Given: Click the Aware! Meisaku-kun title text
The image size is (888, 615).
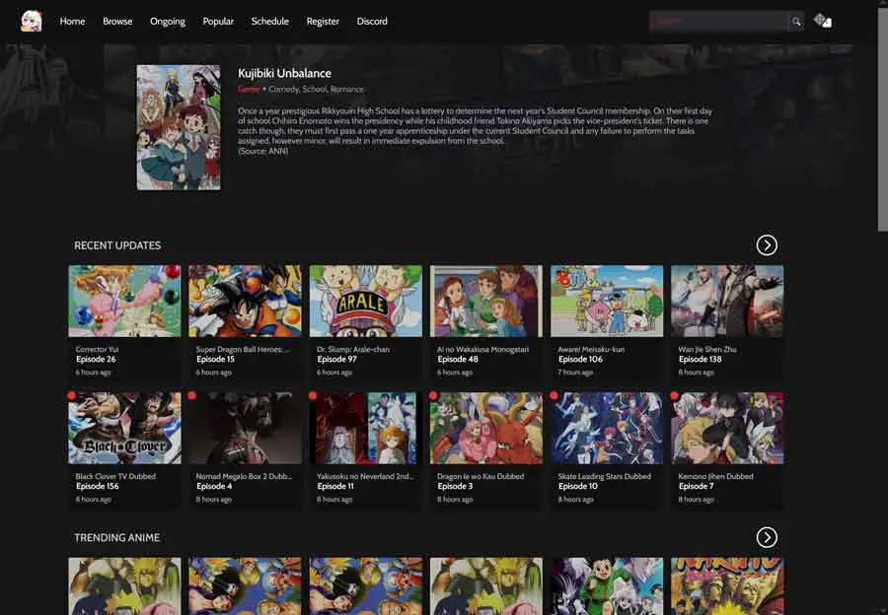Looking at the screenshot, I should pyautogui.click(x=591, y=349).
